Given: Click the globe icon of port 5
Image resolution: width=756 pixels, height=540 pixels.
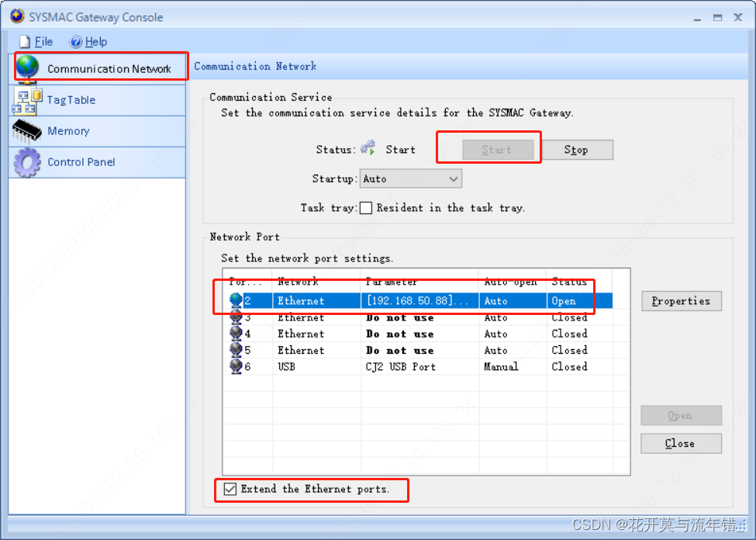Looking at the screenshot, I should tap(236, 350).
